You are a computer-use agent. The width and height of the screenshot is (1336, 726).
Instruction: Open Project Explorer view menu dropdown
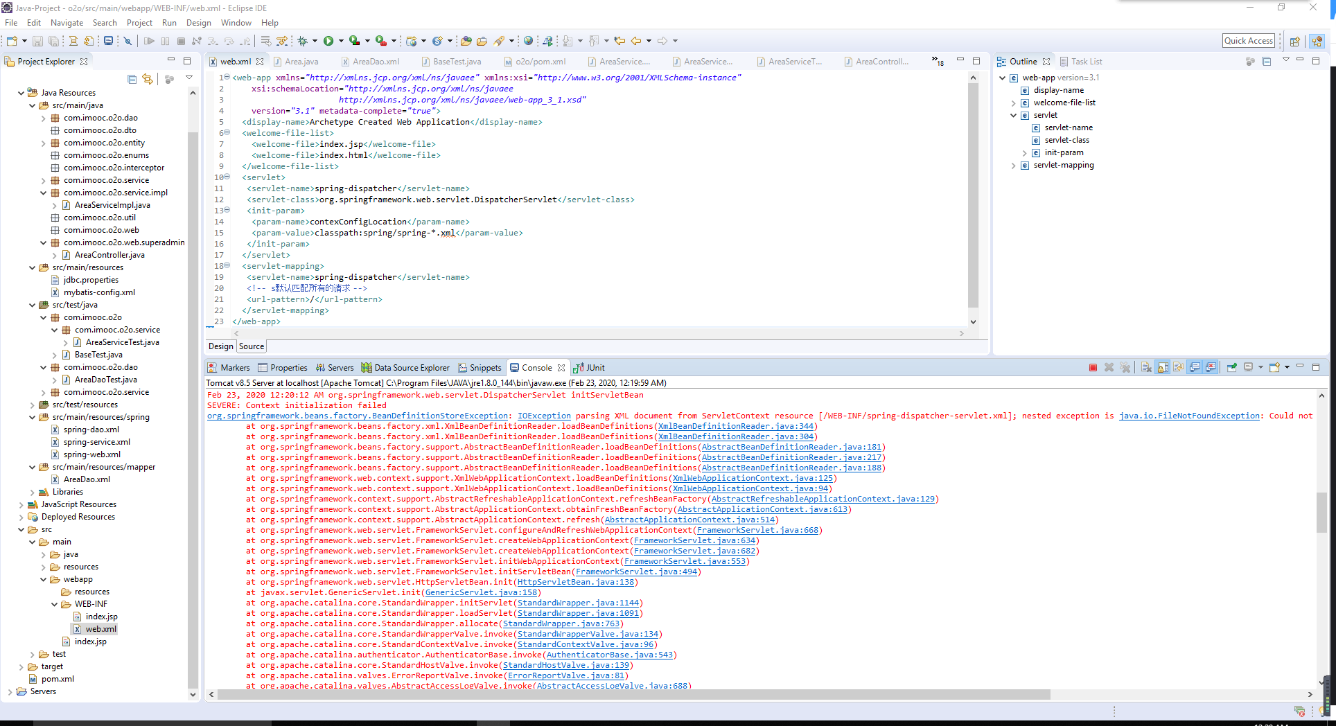189,79
